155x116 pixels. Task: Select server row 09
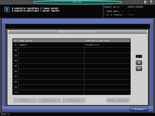pos(72,87)
